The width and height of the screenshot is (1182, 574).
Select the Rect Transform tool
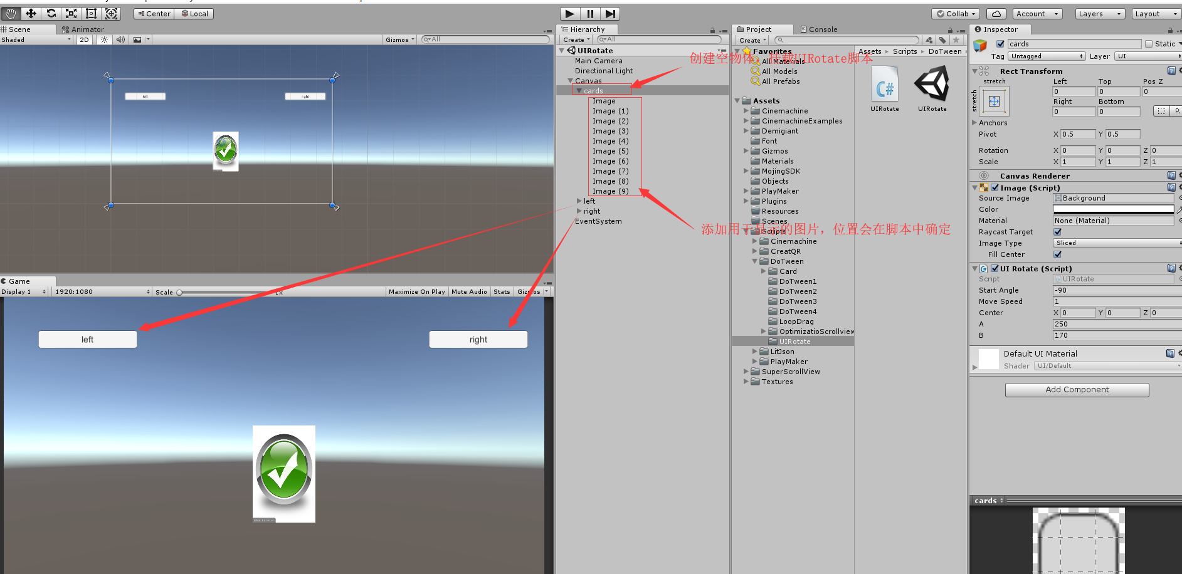pyautogui.click(x=91, y=13)
